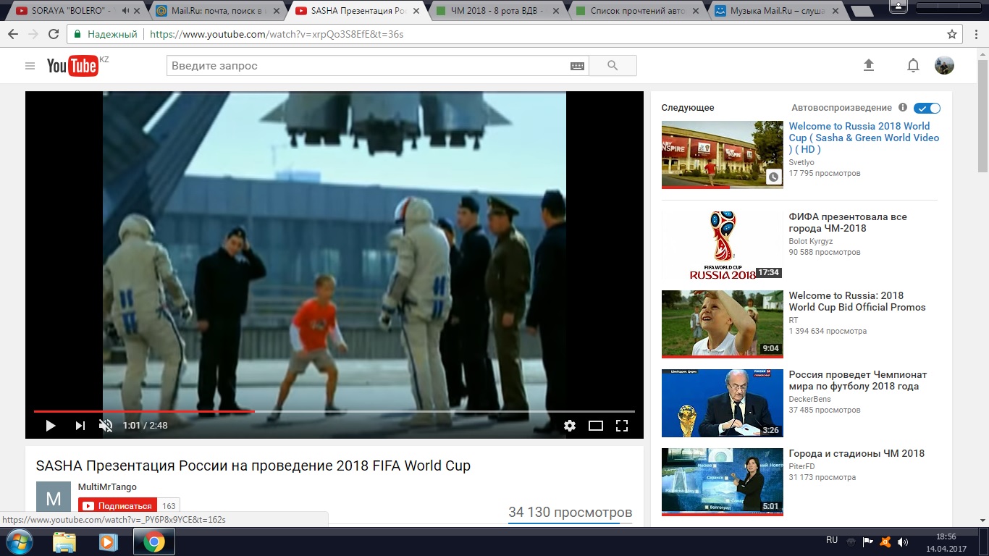Screen dimensions: 989x556
Task: Open player settings gear
Action: coord(570,426)
